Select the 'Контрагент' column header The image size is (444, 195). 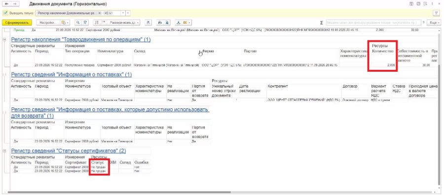click(278, 86)
